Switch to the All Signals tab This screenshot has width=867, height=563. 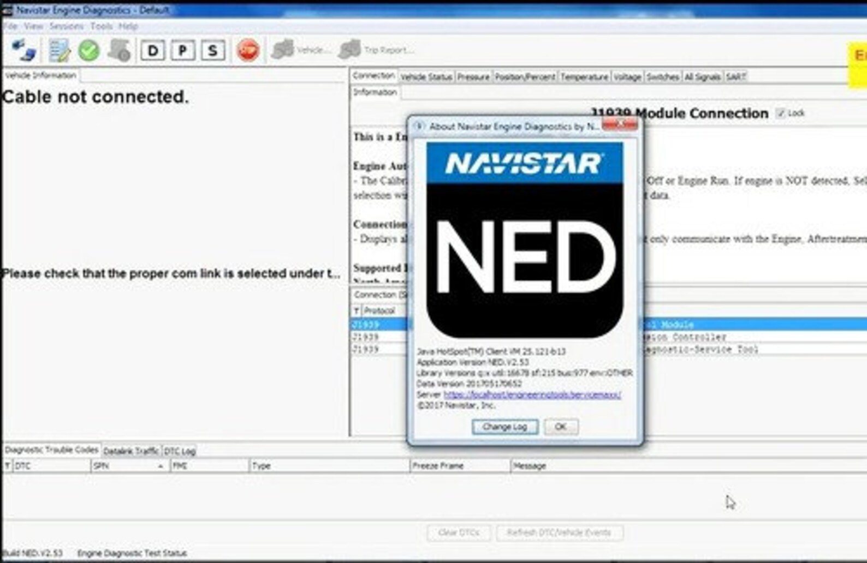click(x=702, y=77)
